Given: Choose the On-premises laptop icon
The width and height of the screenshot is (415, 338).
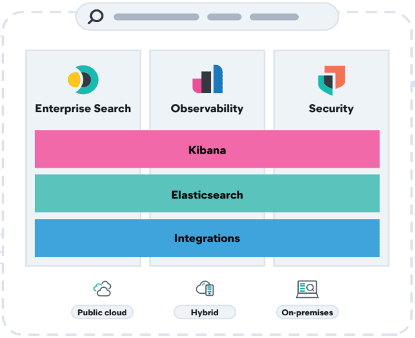Looking at the screenshot, I should click(307, 289).
